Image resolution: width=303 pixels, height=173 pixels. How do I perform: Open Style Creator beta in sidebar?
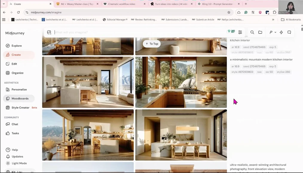click(20, 107)
